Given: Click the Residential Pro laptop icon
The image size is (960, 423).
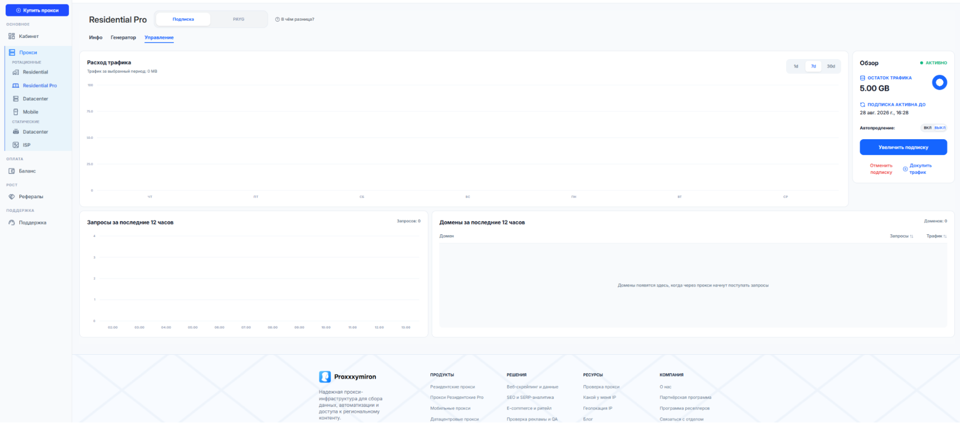Looking at the screenshot, I should 16,85.
